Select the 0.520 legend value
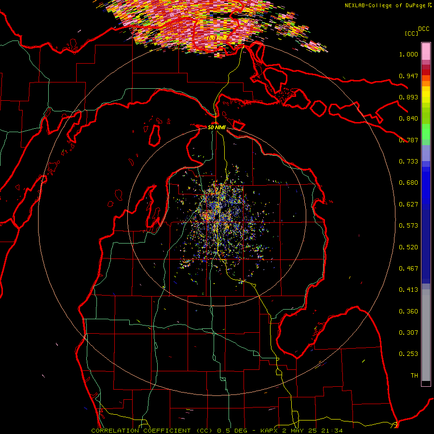This screenshot has height=434, width=434. click(x=408, y=247)
